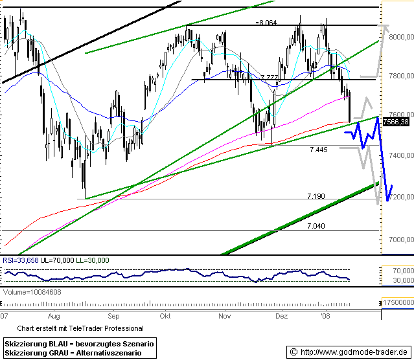The width and height of the screenshot is (414, 360).
Task: Click the Skizzierung BLAU legend line
Action: [79, 344]
